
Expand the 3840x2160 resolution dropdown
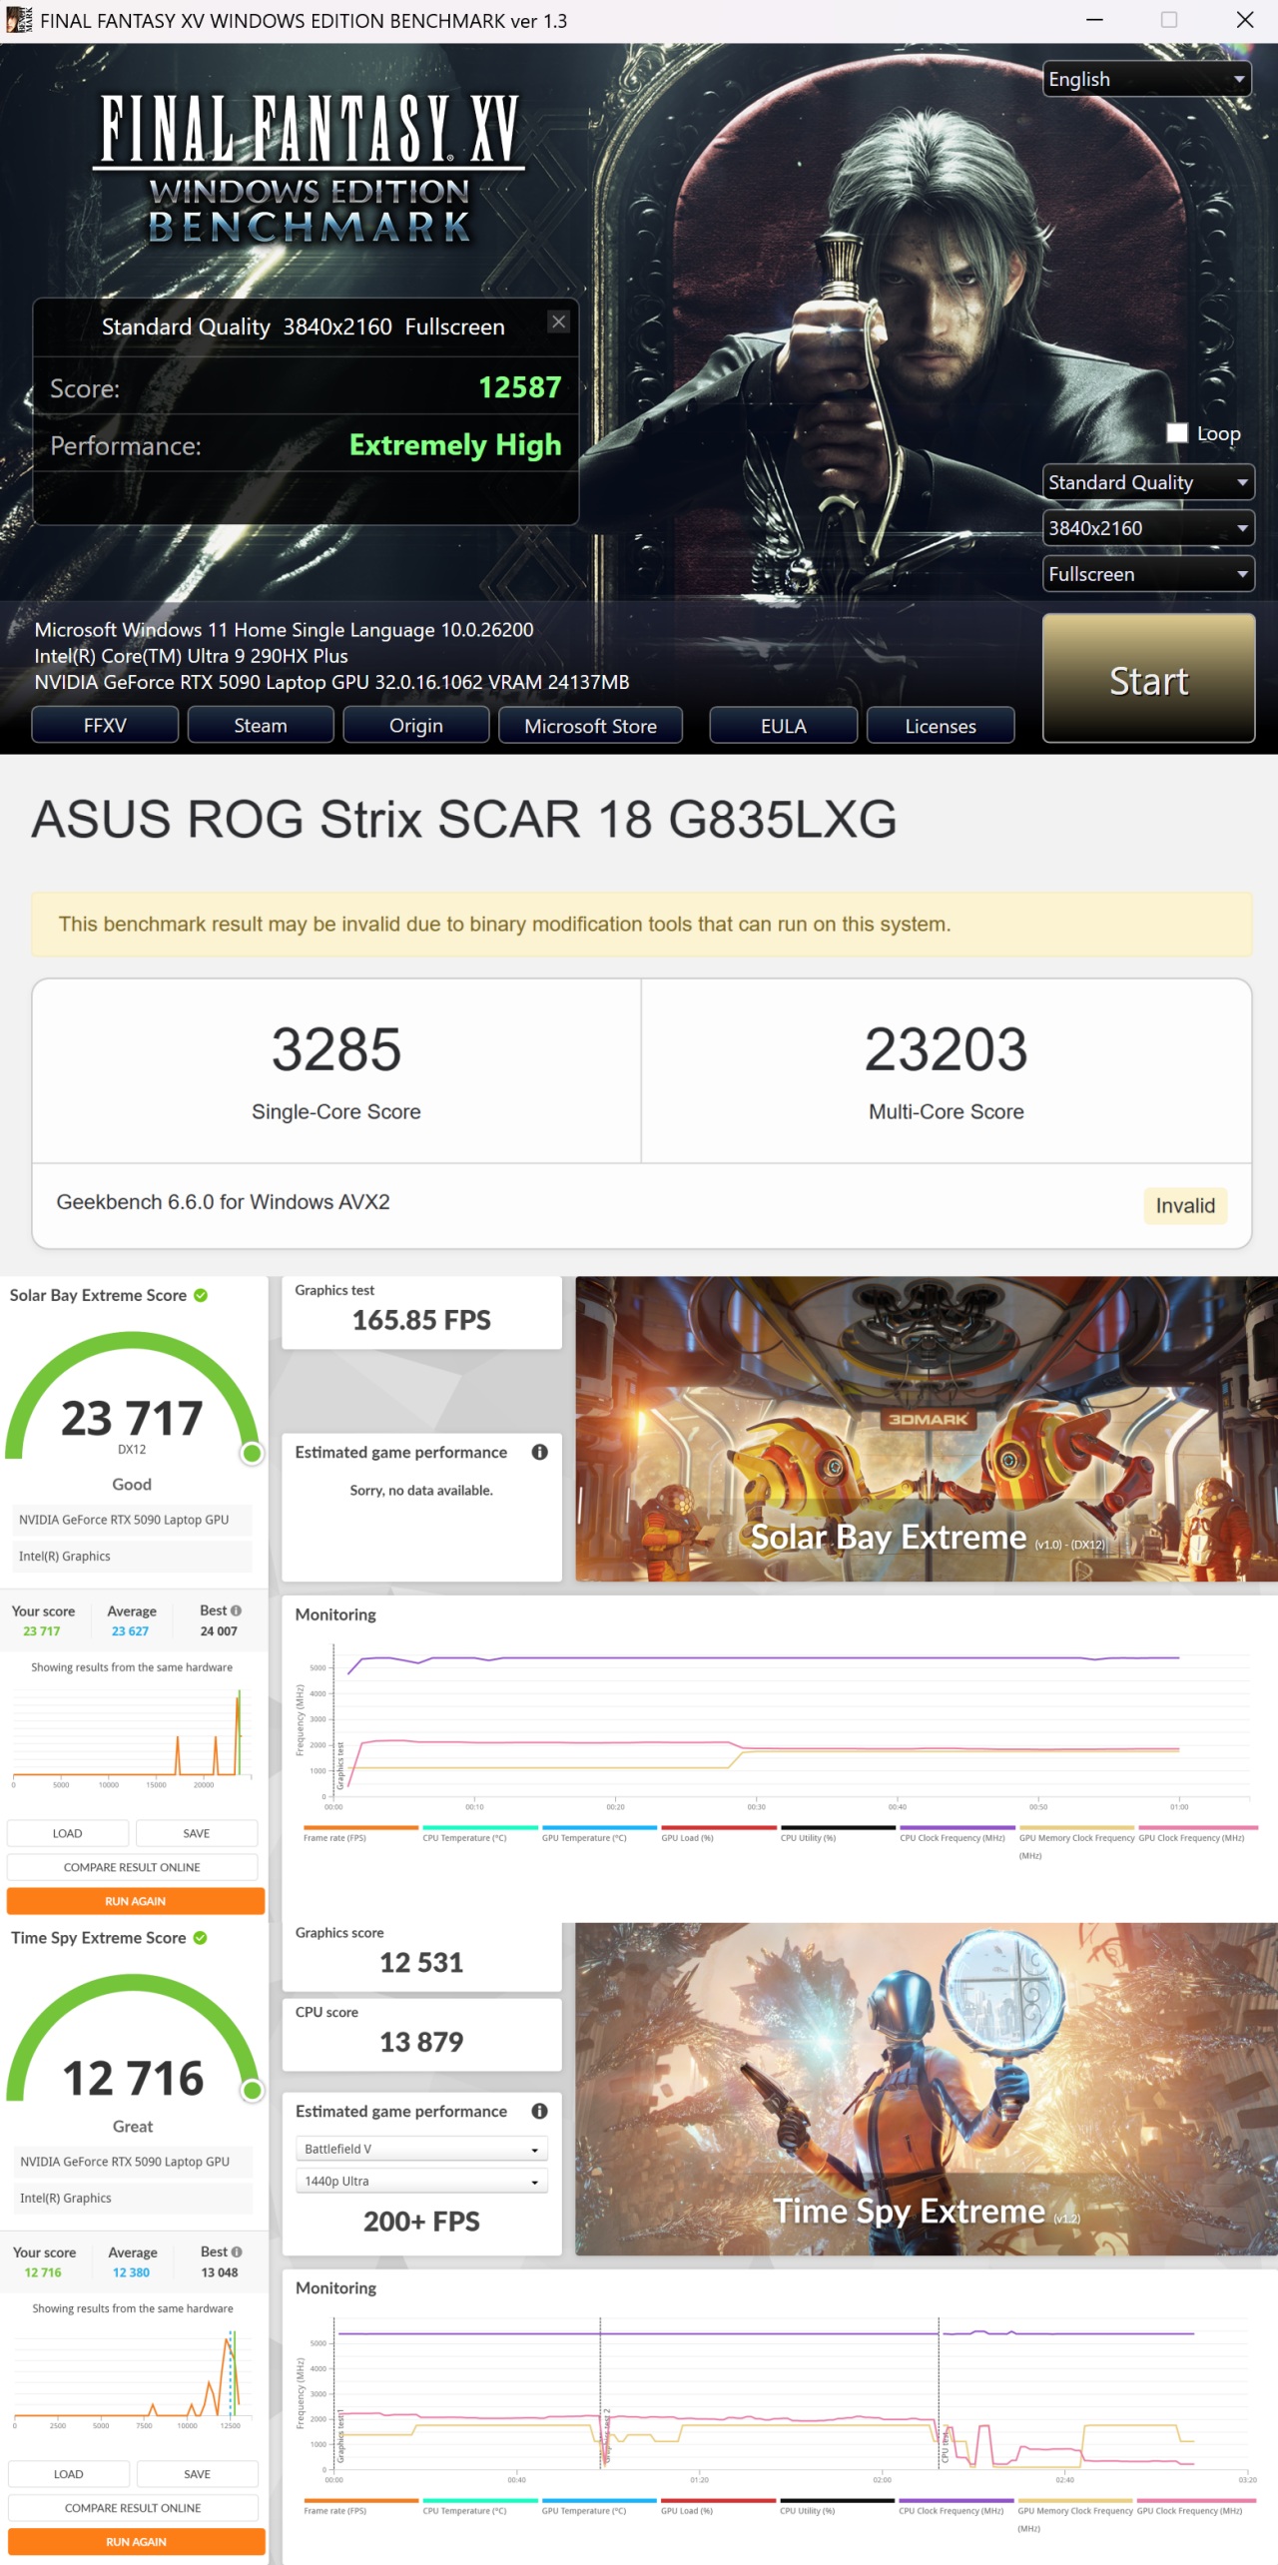tap(1148, 528)
